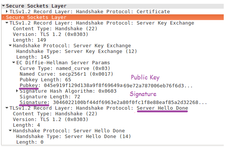Collapse the Server Key Exchange record layer
Viewport: 226px width, 149px height.
tap(7, 23)
